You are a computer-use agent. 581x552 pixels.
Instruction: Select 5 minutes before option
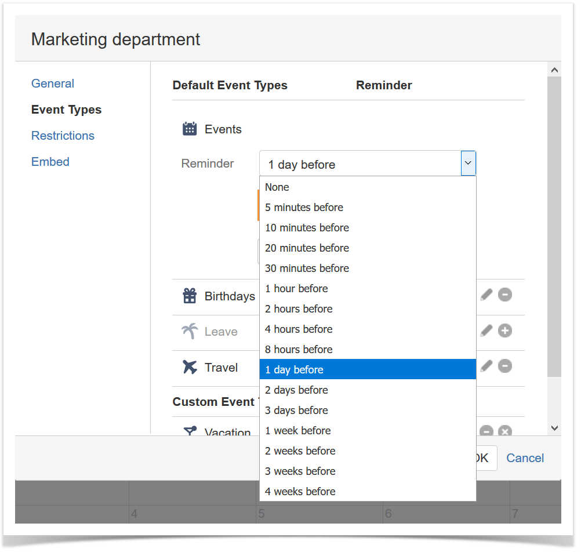[368, 208]
